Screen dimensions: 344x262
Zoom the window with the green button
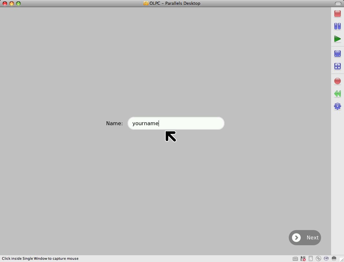18,4
